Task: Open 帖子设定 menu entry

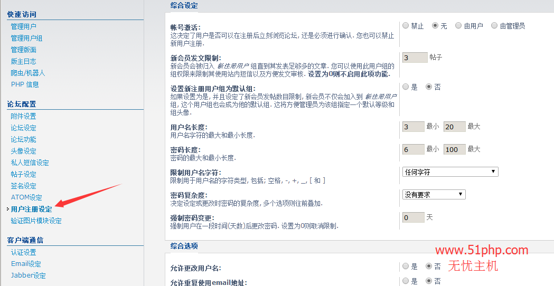Action: coord(23,175)
